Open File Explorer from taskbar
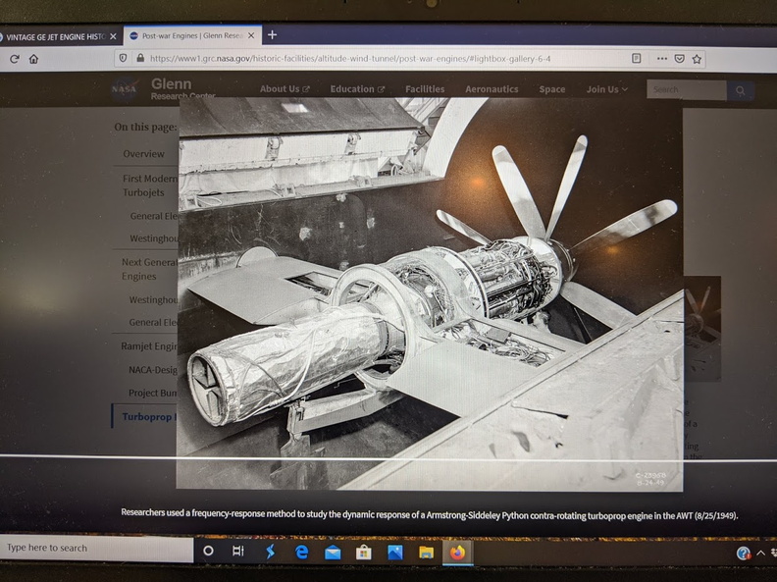 pyautogui.click(x=426, y=553)
